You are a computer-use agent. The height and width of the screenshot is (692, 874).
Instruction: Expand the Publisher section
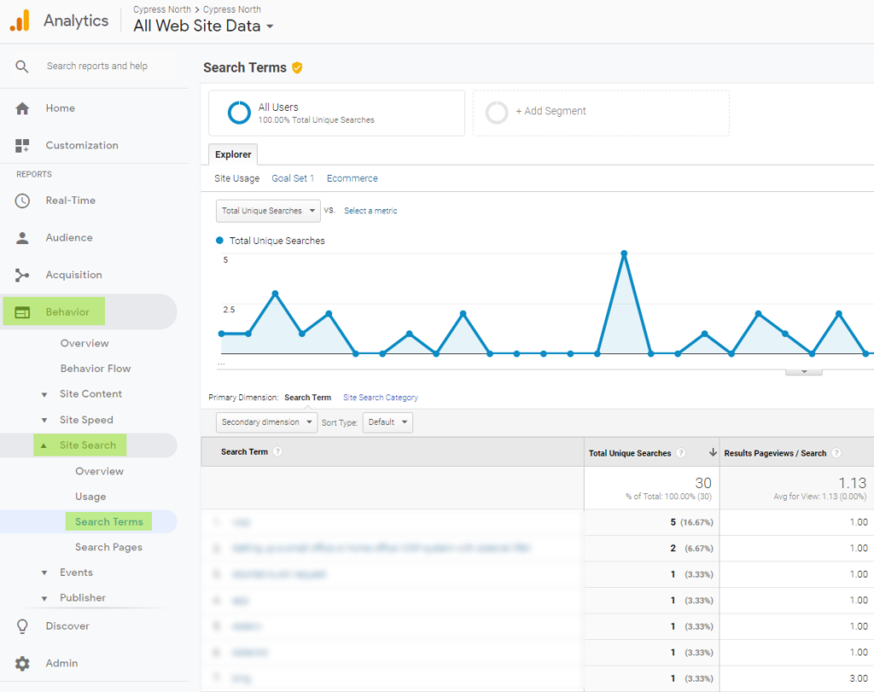[x=44, y=599]
